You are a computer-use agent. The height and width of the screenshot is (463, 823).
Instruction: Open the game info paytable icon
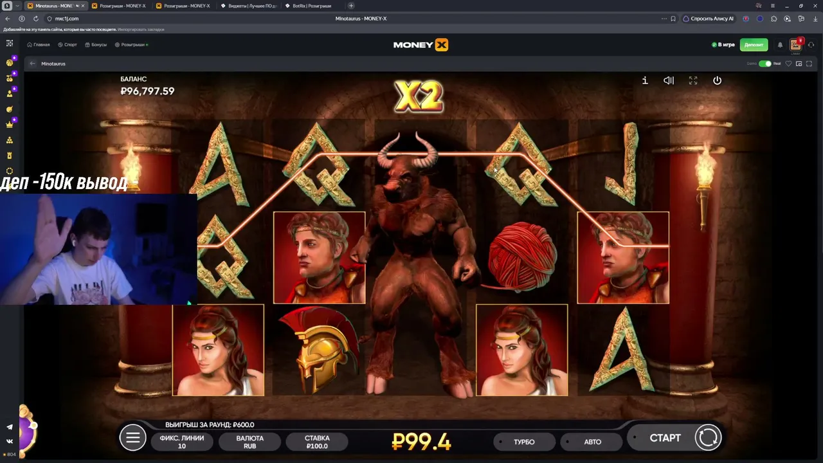645,80
